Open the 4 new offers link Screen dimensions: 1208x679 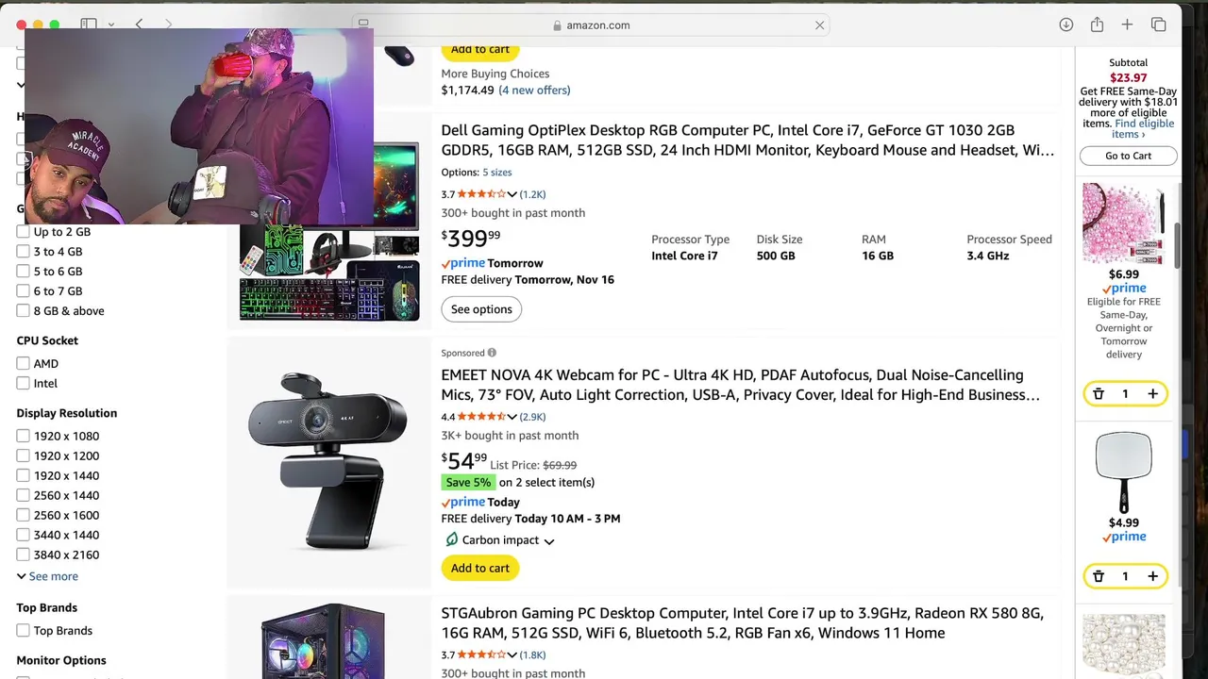click(534, 91)
